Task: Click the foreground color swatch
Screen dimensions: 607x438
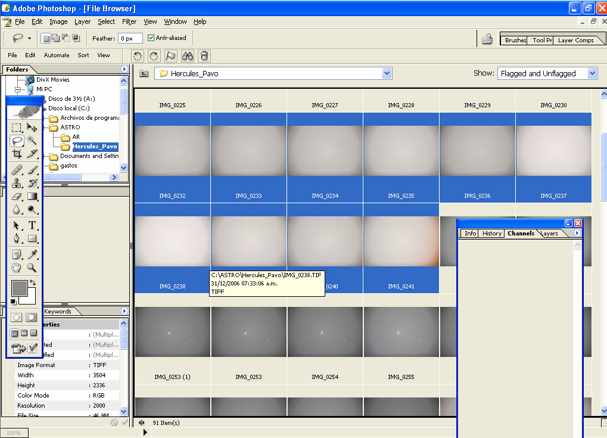Action: click(19, 288)
